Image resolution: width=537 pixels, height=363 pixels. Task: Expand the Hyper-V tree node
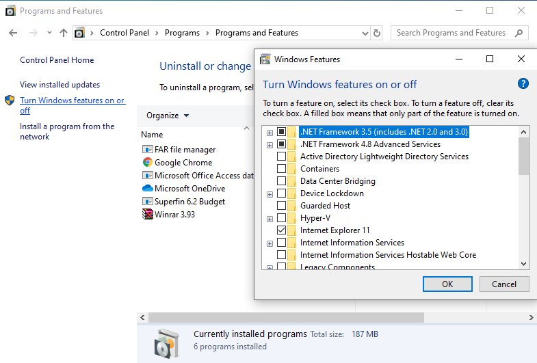[x=270, y=219]
